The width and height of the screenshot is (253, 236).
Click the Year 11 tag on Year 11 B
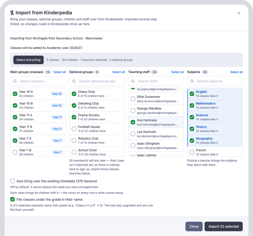57,129
